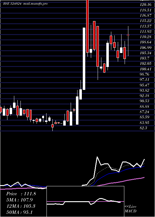Select the 115.22 price axis label
The height and width of the screenshot is (217, 155).
(145, 21)
